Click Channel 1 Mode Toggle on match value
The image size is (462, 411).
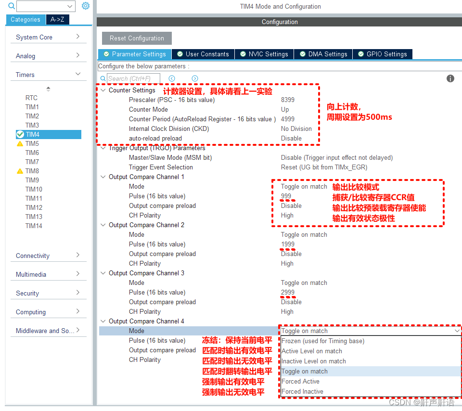pos(304,187)
